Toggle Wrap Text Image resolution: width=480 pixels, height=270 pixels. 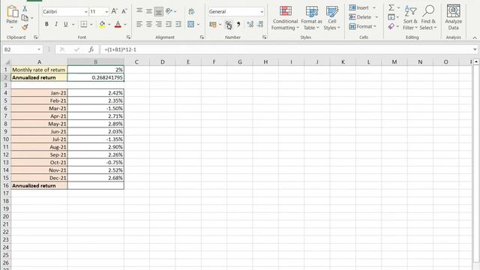point(192,11)
